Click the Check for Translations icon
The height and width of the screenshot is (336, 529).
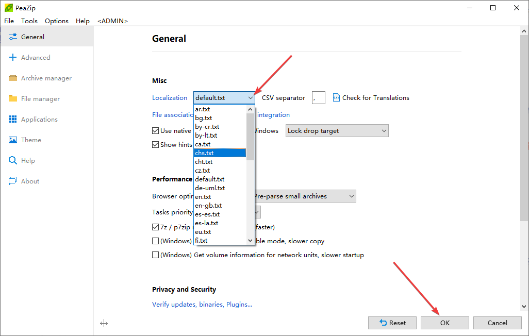(337, 98)
